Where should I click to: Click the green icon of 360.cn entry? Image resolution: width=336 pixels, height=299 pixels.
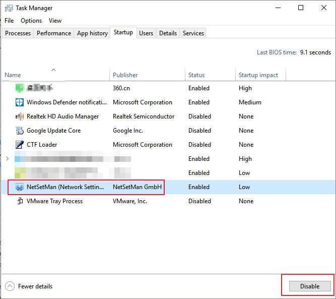pyautogui.click(x=20, y=88)
